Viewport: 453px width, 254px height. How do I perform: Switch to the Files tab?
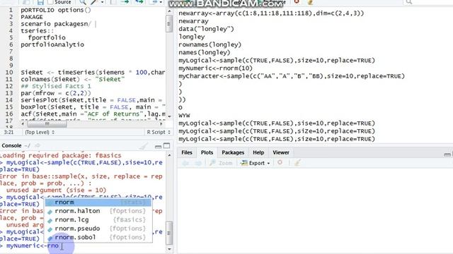187,152
